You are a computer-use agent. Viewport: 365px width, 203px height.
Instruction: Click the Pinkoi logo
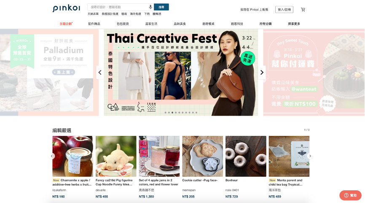[66, 8]
